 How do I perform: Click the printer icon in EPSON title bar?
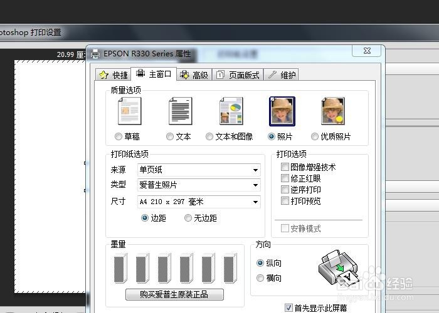pos(95,54)
